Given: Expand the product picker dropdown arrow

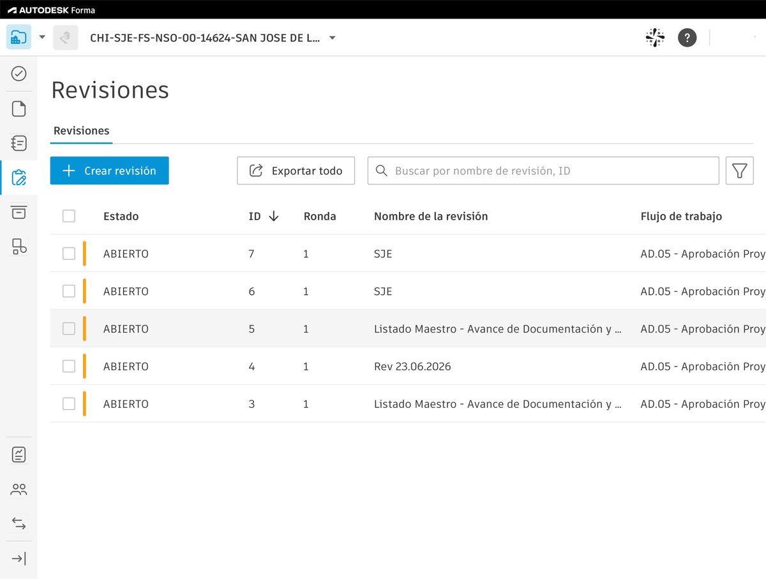Looking at the screenshot, I should pos(42,37).
